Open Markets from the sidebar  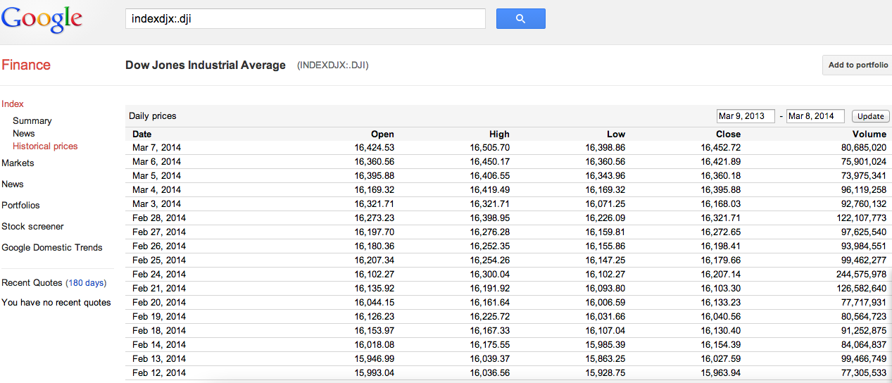18,163
